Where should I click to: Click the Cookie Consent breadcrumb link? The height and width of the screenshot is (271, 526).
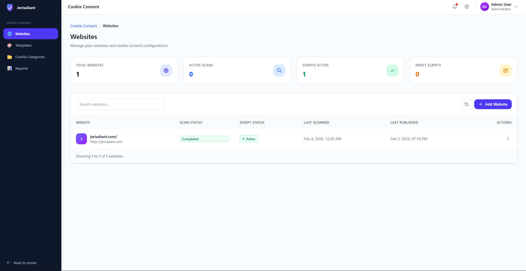(83, 26)
